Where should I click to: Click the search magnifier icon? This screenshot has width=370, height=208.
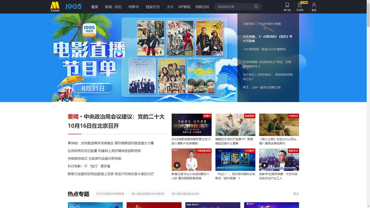point(256,7)
